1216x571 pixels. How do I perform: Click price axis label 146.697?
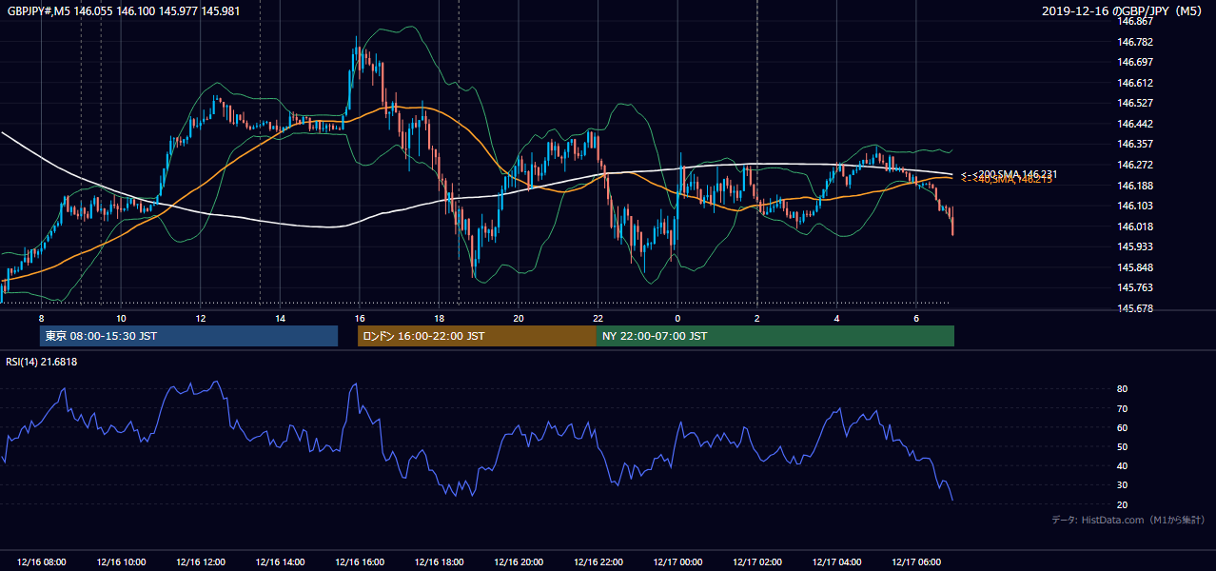pyautogui.click(x=1136, y=62)
